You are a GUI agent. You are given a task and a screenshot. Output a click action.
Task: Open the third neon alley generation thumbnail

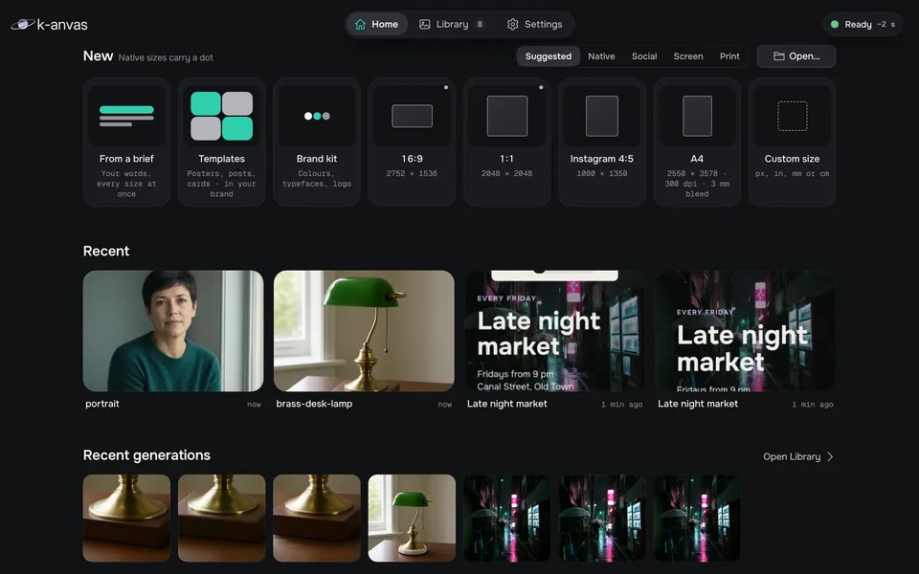pyautogui.click(x=698, y=519)
